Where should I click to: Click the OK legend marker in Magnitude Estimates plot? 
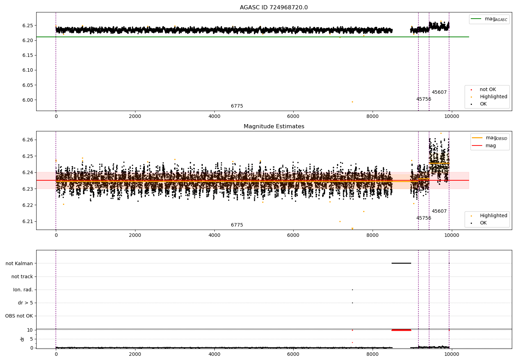[x=471, y=223]
